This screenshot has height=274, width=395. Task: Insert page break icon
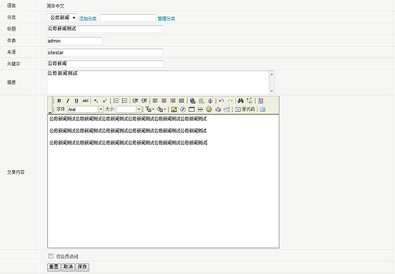pyautogui.click(x=227, y=109)
